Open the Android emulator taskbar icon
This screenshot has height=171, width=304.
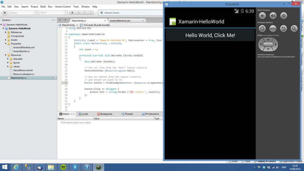tap(99, 167)
